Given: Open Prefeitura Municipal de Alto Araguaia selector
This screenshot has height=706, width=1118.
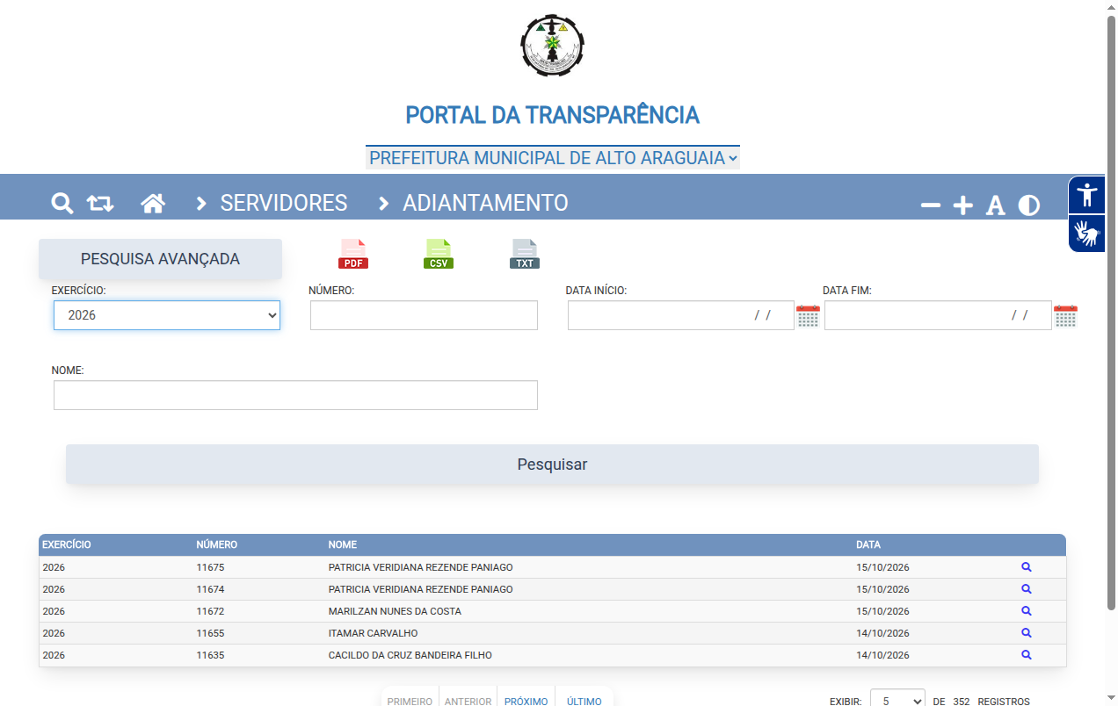Looking at the screenshot, I should point(553,158).
